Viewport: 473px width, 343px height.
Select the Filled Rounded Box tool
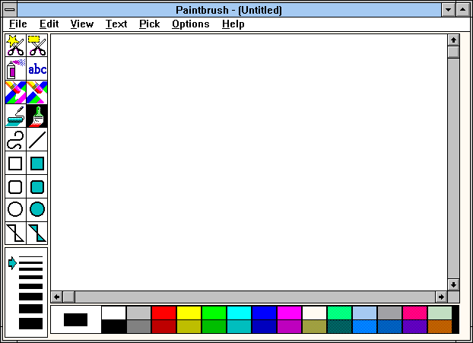click(x=37, y=187)
